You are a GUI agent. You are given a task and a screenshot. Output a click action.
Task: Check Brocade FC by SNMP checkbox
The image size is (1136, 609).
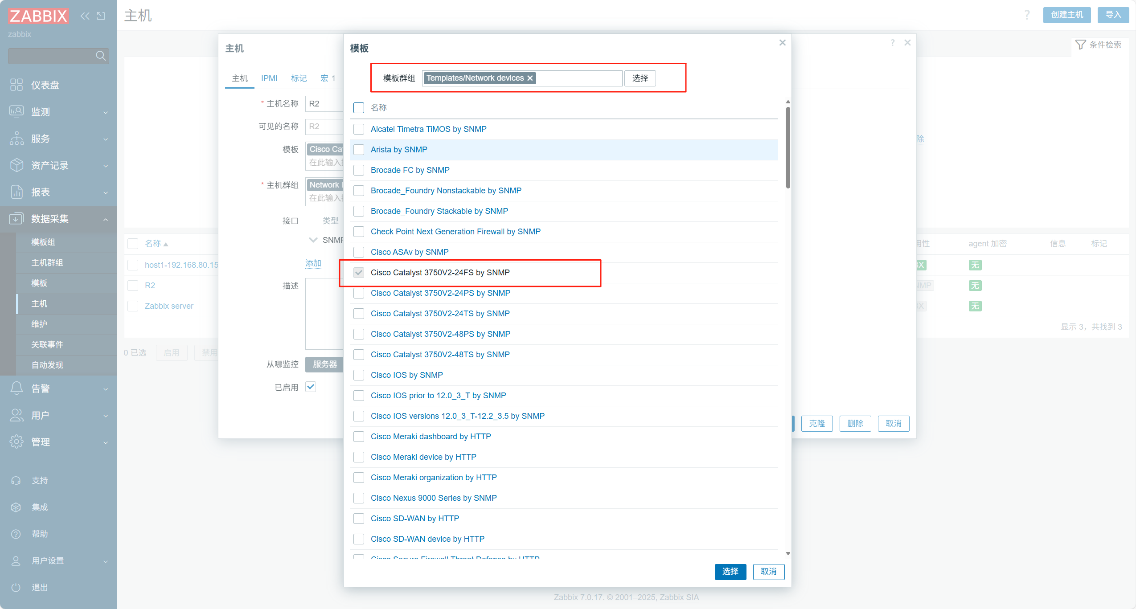pyautogui.click(x=359, y=170)
